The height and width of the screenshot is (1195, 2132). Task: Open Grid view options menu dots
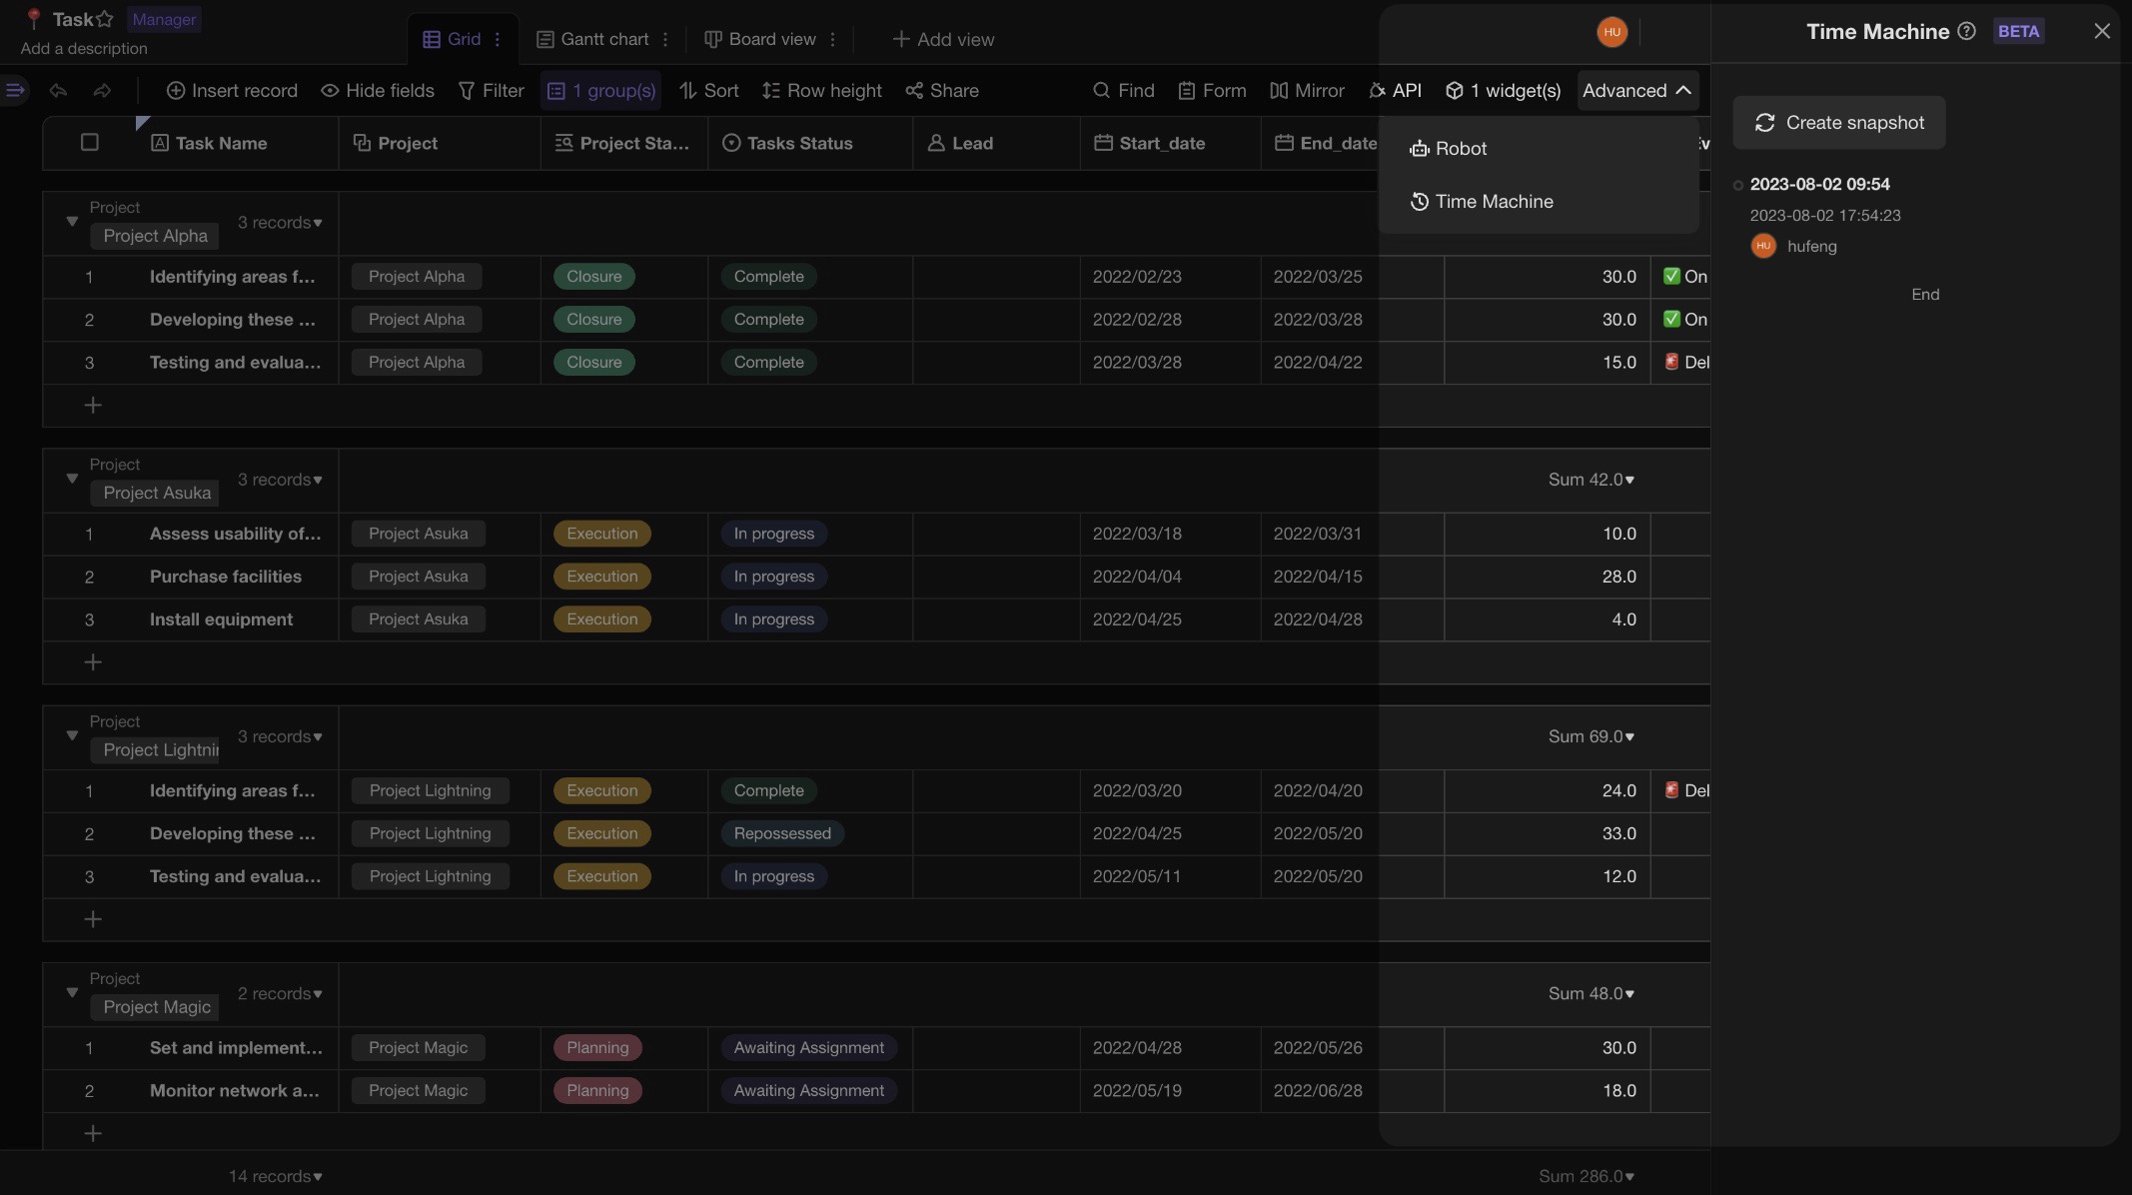tap(498, 40)
